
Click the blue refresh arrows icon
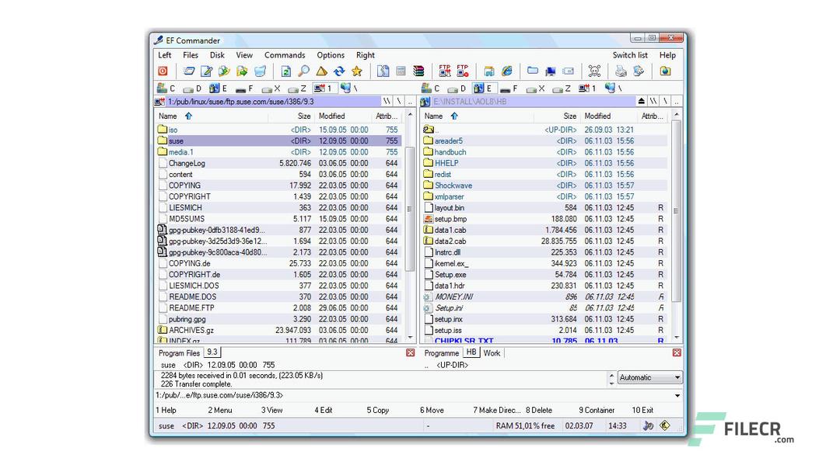click(339, 71)
